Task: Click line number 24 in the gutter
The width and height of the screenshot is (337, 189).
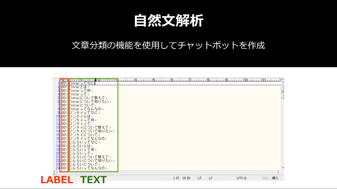Action: [x=58, y=168]
